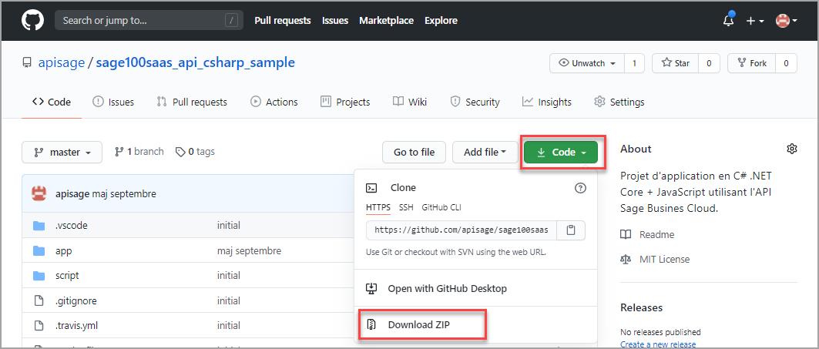Screen dimensions: 819x349
Task: Select the SSH clone option
Action: point(406,207)
